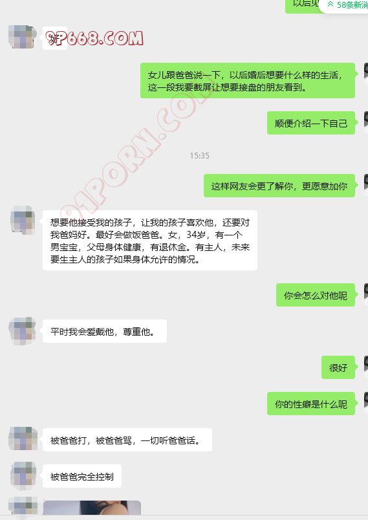Click the 平时我会爱戴他，尊重他 message bubble
This screenshot has height=520, width=368.
(105, 331)
